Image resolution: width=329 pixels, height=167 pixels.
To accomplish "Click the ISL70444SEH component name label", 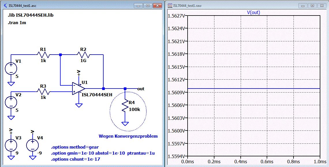I will pos(97,95).
